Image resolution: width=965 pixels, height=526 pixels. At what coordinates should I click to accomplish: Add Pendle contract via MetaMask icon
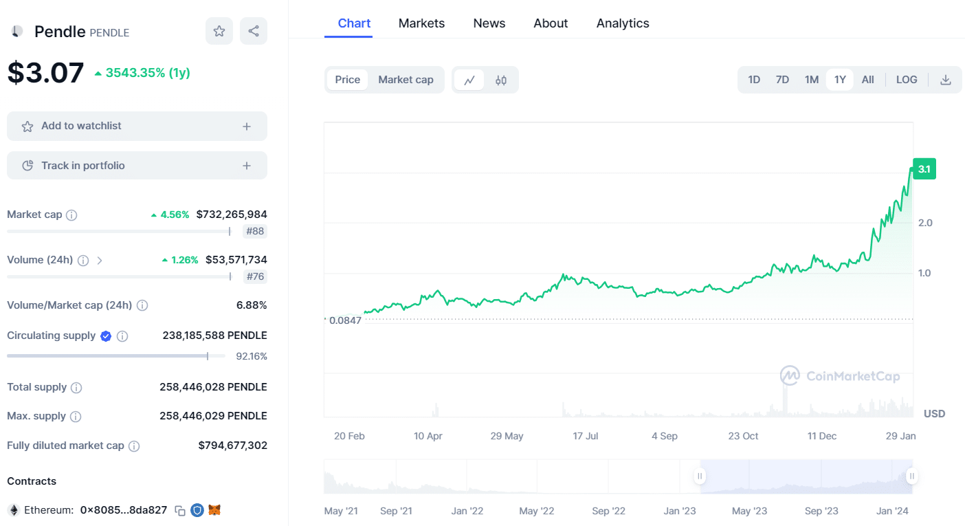[x=214, y=511]
